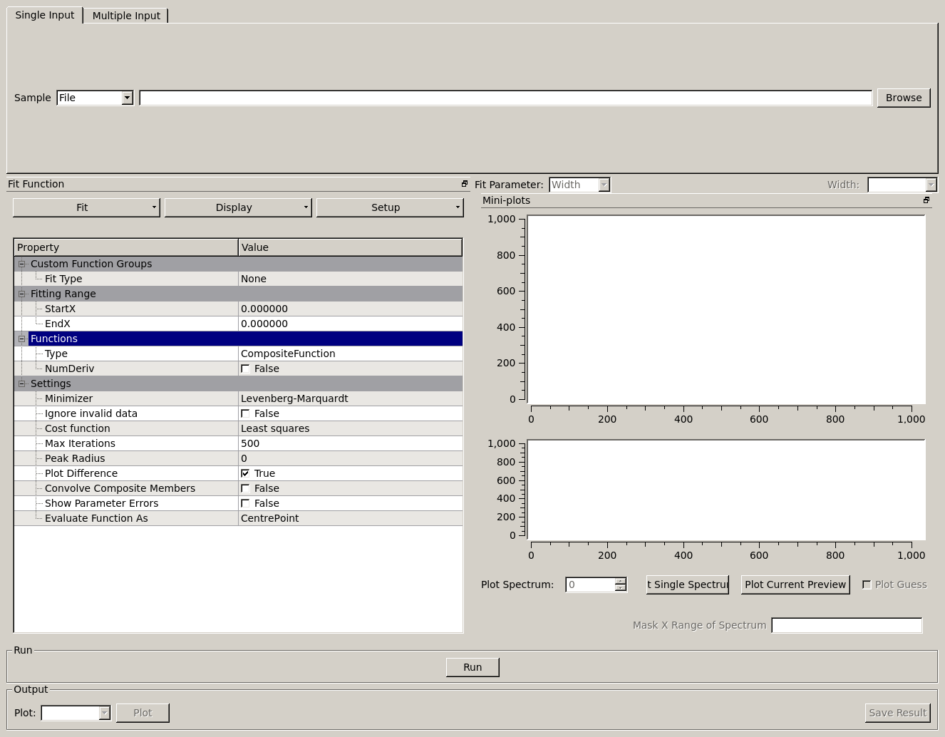Click the Browse button
945x737 pixels.
coord(903,98)
